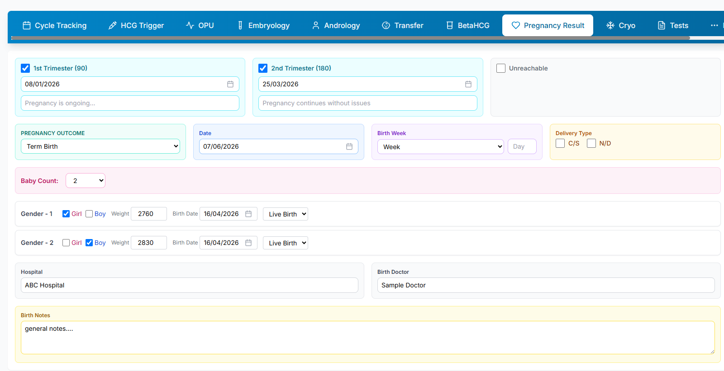Switch to the Cycle Tracking tab

(x=55, y=25)
